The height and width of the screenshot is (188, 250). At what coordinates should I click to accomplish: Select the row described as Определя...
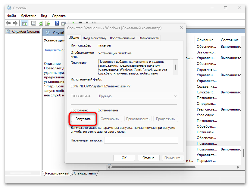pos(206,104)
